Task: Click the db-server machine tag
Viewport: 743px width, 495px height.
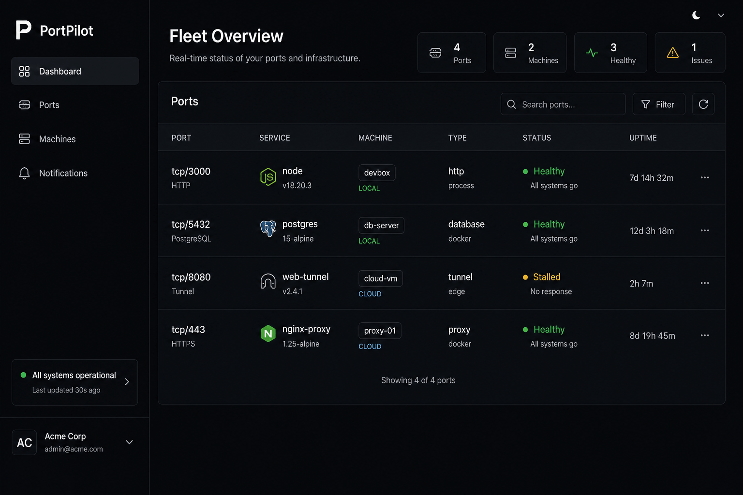Action: tap(381, 225)
